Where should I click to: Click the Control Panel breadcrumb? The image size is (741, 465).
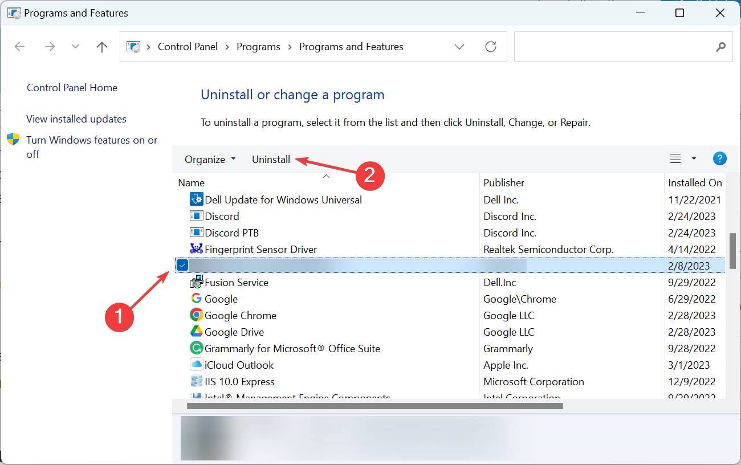[x=188, y=47]
